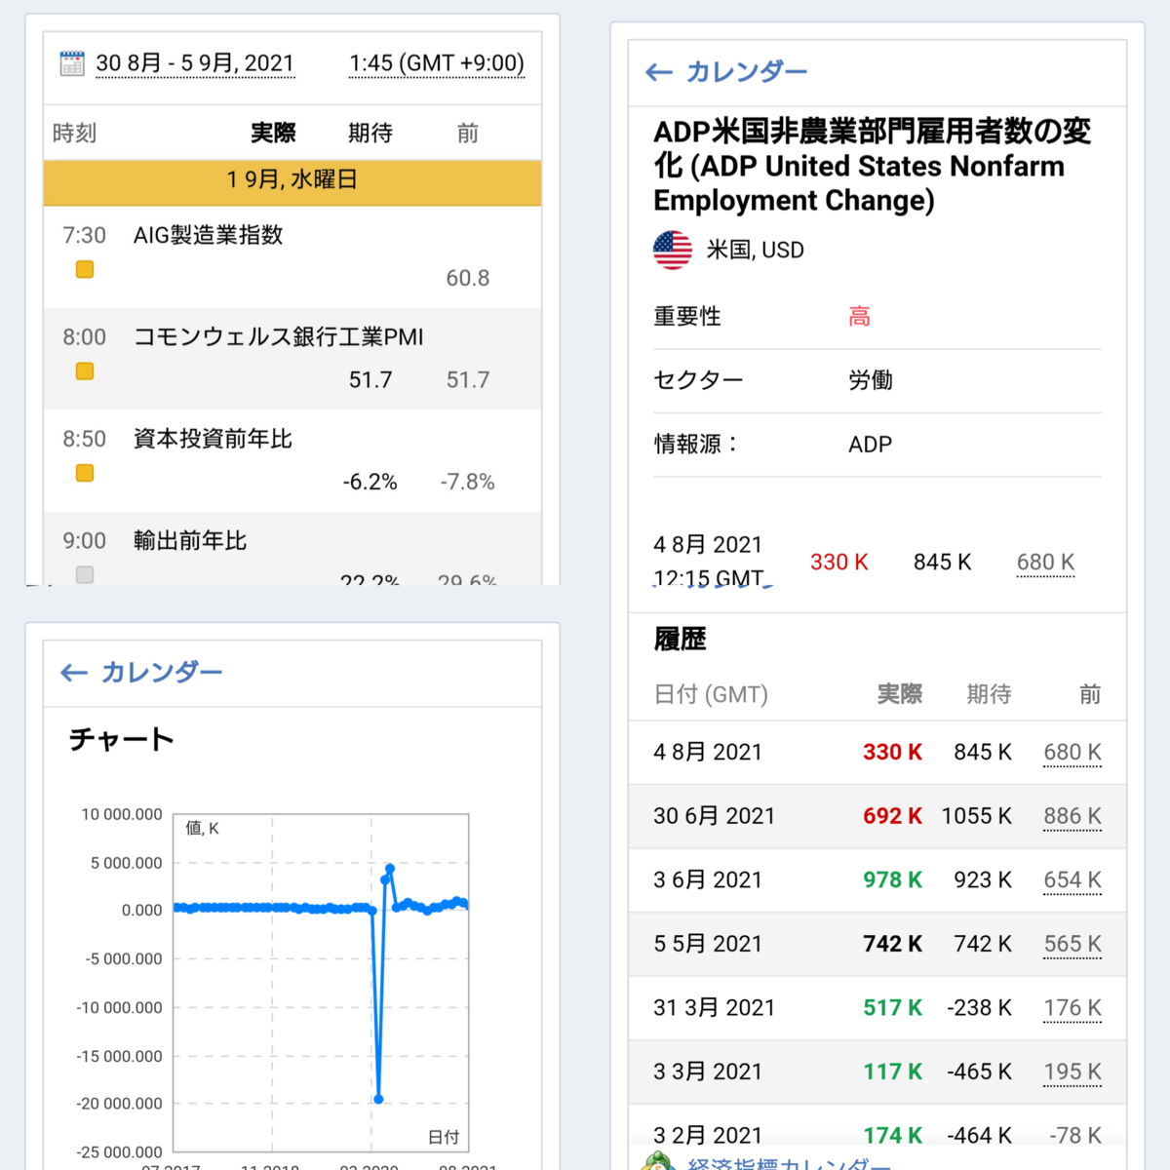This screenshot has height=1170, width=1170.
Task: Click the 978 K actual value
Action: [892, 880]
